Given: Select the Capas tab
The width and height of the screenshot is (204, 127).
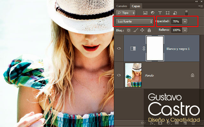Looking at the screenshot, I should coord(136,6).
